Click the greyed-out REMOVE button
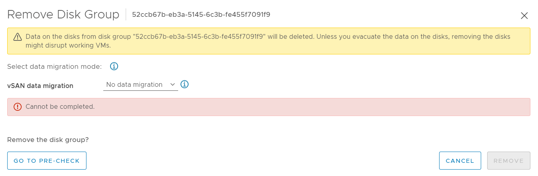The image size is (538, 176). coord(509,161)
